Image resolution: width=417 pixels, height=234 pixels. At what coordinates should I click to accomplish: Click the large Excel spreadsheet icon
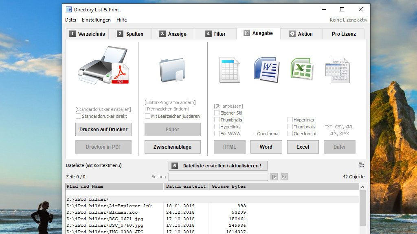[x=302, y=69]
